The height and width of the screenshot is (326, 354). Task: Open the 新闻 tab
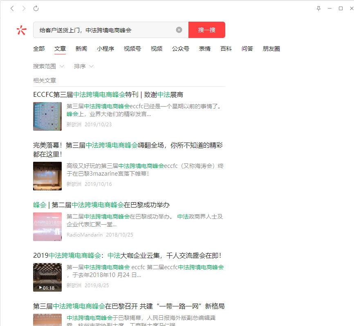pyautogui.click(x=81, y=49)
